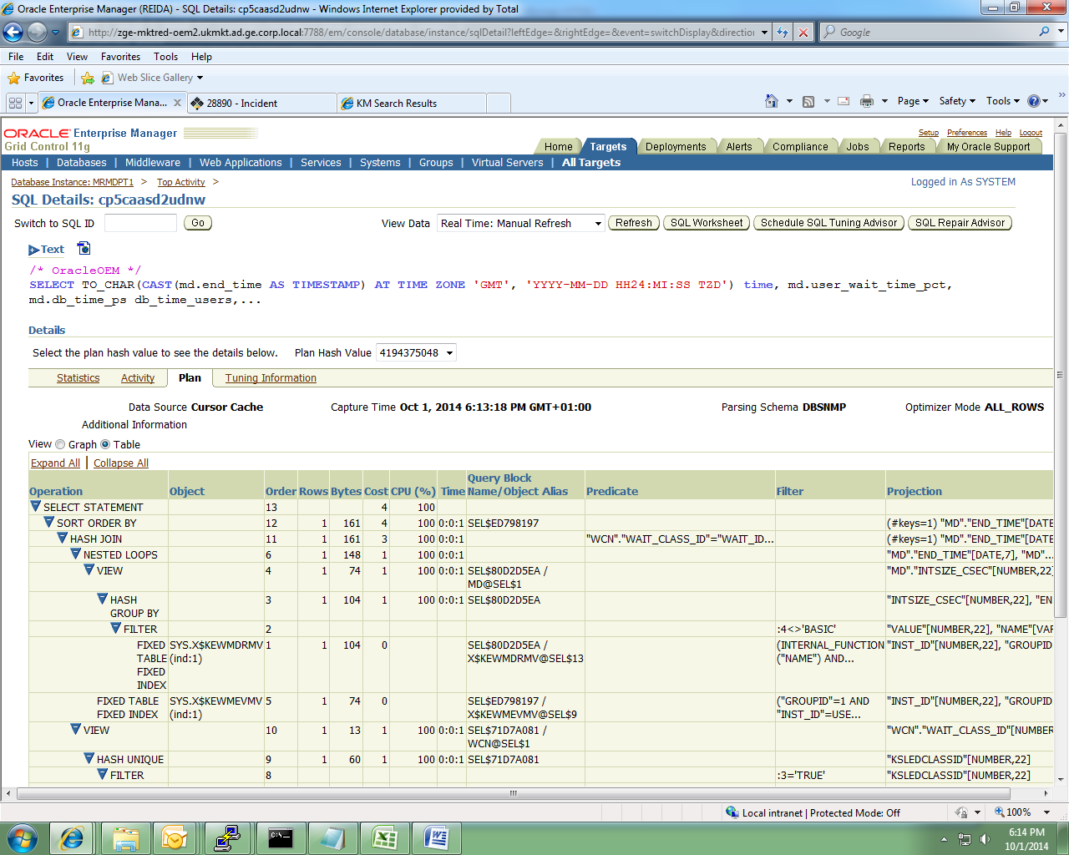The image size is (1069, 855).
Task: Open the Outlook taskbar icon
Action: [175, 837]
